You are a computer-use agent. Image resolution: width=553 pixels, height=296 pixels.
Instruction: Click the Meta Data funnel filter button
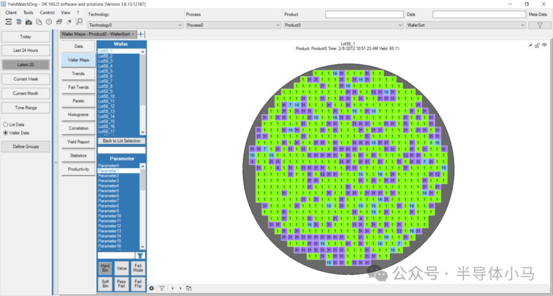pos(540,25)
